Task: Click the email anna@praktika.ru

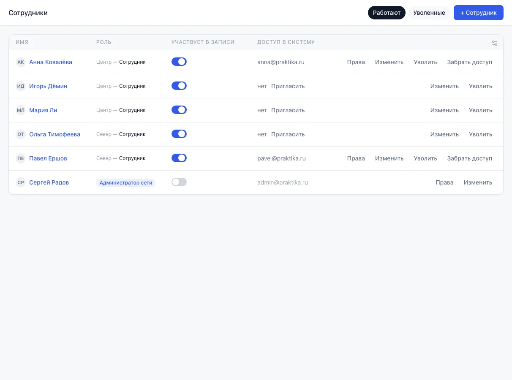Action: click(281, 62)
